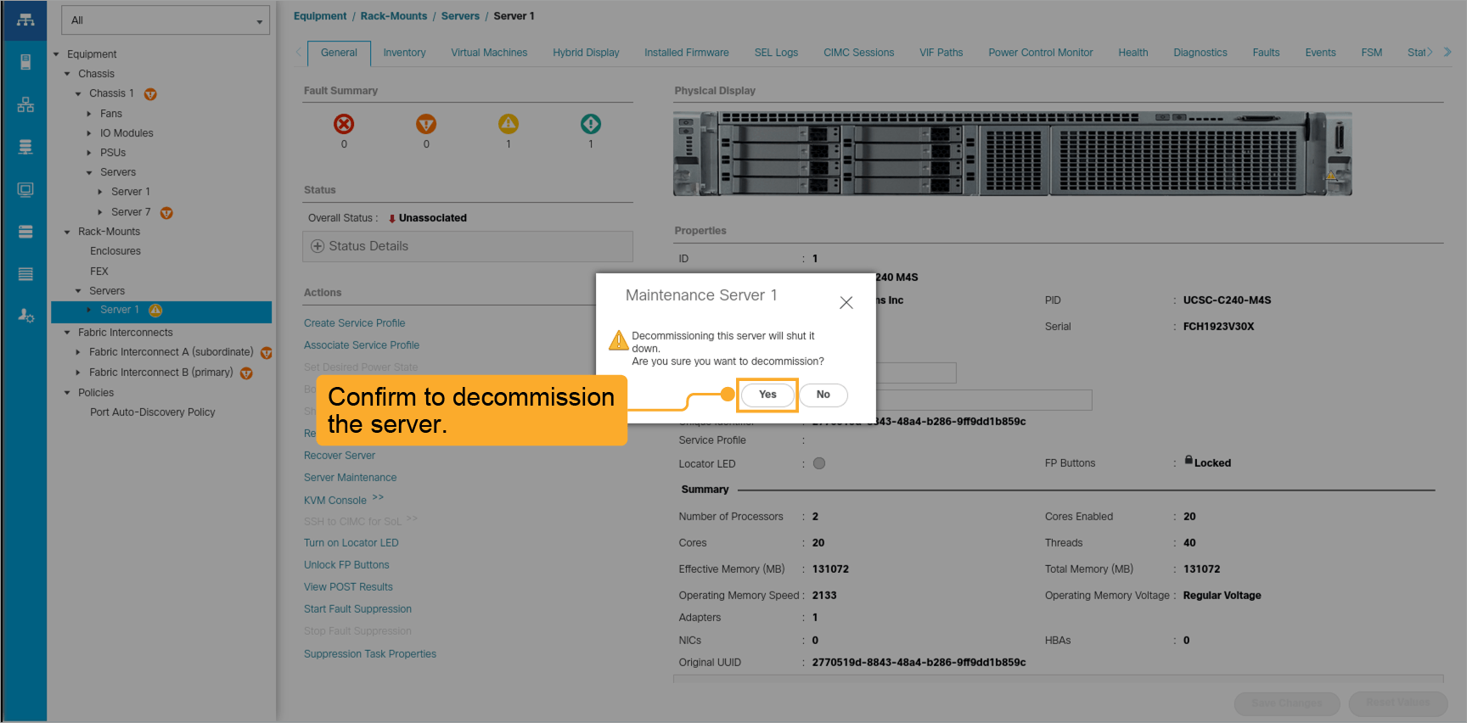Expand the Fans tree node
Image resolution: width=1467 pixels, height=723 pixels.
click(89, 114)
